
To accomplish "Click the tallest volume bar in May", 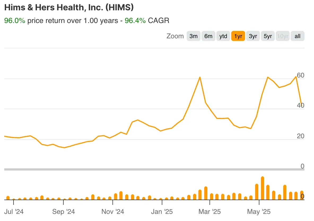I will tap(262, 188).
